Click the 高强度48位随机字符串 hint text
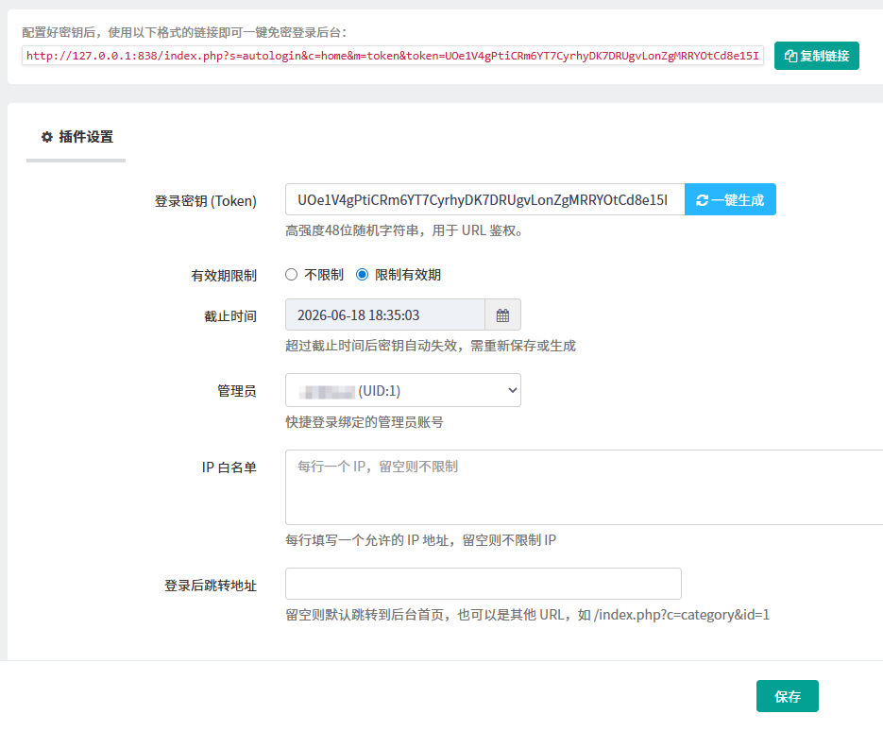 404,230
